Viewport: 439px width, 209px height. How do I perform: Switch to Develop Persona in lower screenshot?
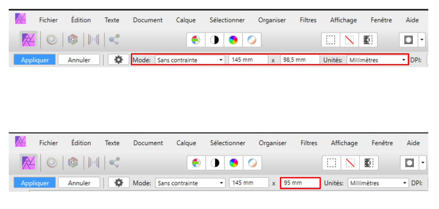point(73,163)
